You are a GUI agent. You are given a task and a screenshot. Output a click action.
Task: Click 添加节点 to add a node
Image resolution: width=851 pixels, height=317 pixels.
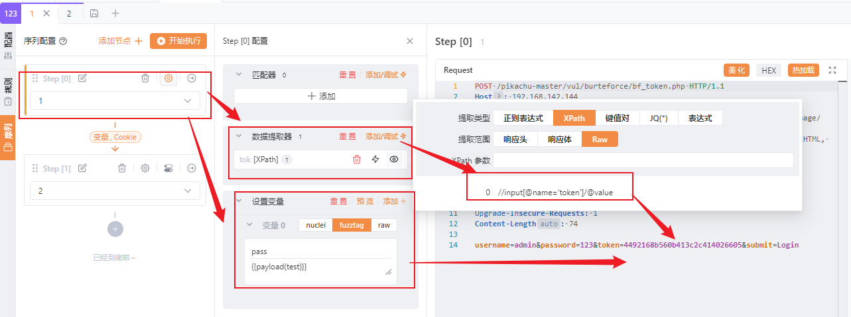[121, 41]
